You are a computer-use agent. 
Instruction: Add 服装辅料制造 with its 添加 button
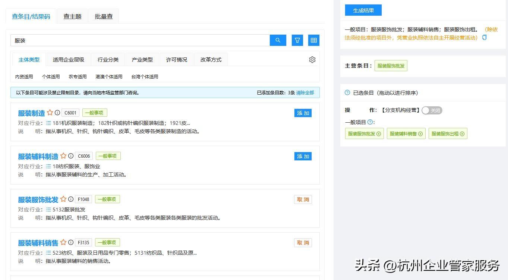pos(303,156)
